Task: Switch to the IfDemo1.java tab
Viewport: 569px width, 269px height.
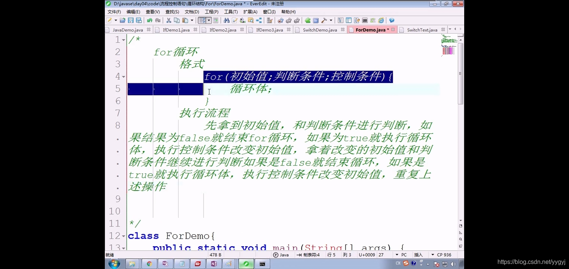Action: click(176, 30)
